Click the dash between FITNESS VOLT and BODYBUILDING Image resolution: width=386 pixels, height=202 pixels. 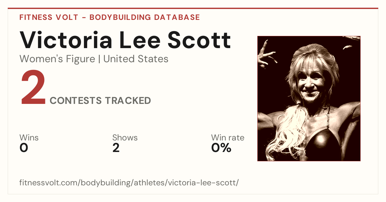coord(84,18)
